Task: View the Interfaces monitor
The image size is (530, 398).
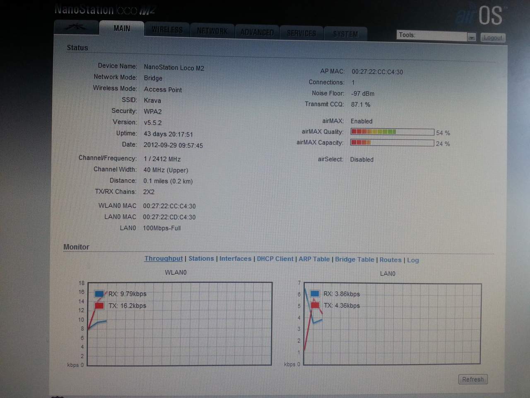Action: 235,259
